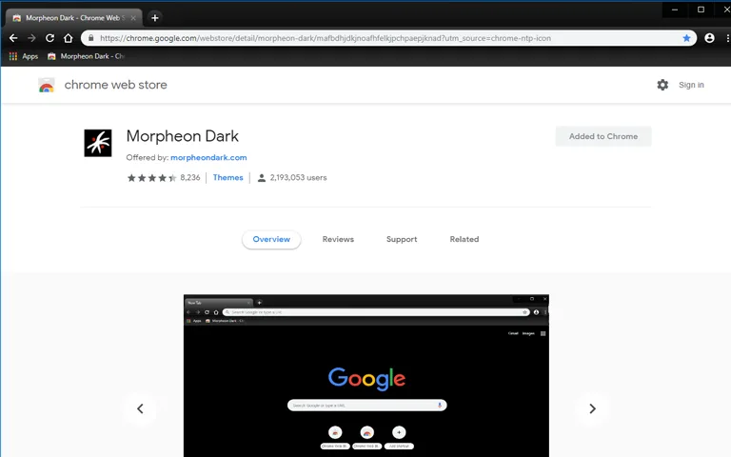Select the Overview tab
Image resolution: width=731 pixels, height=457 pixels.
[271, 239]
